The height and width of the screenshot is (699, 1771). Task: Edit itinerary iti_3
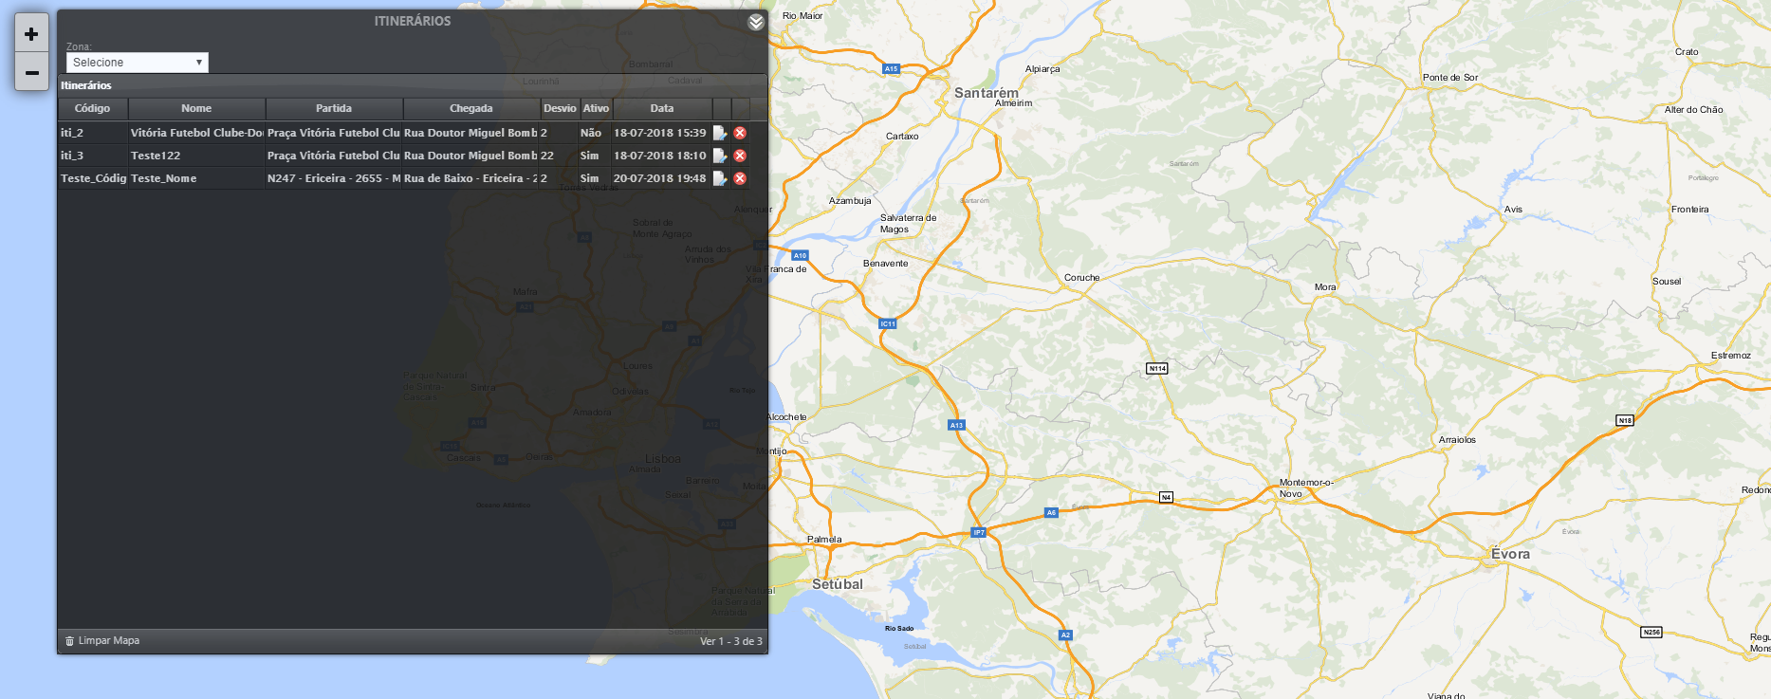[720, 156]
